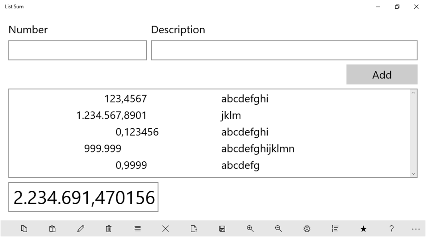Select the row with 999.999
The width and height of the screenshot is (426, 237).
point(209,149)
